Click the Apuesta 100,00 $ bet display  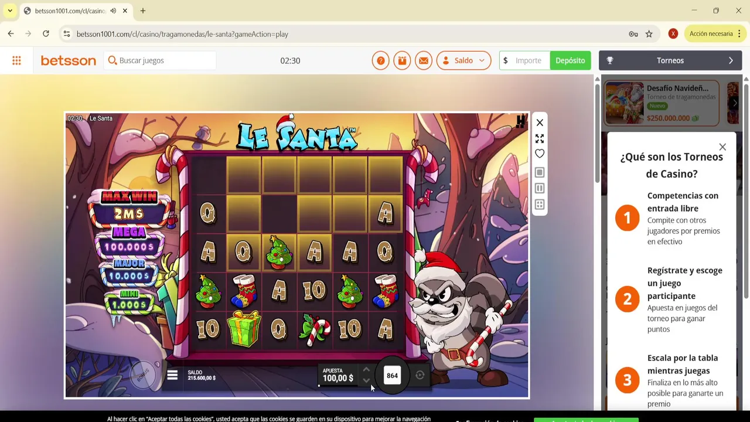coord(338,375)
